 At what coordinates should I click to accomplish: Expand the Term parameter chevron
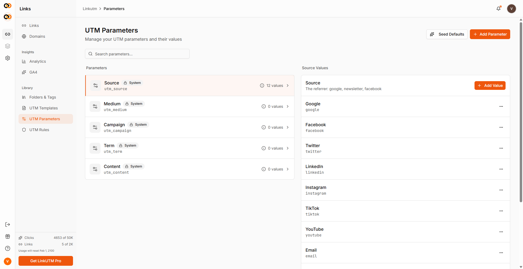click(x=288, y=148)
